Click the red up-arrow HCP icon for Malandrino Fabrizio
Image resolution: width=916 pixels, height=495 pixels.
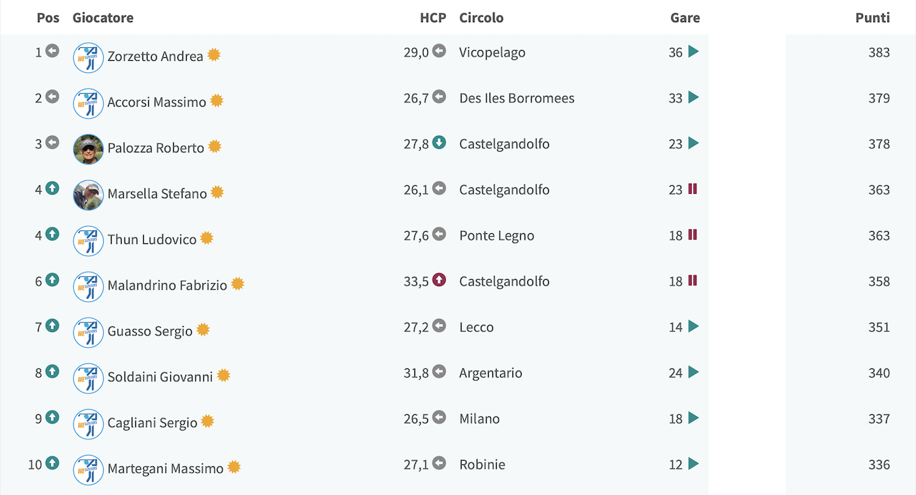[x=439, y=280]
